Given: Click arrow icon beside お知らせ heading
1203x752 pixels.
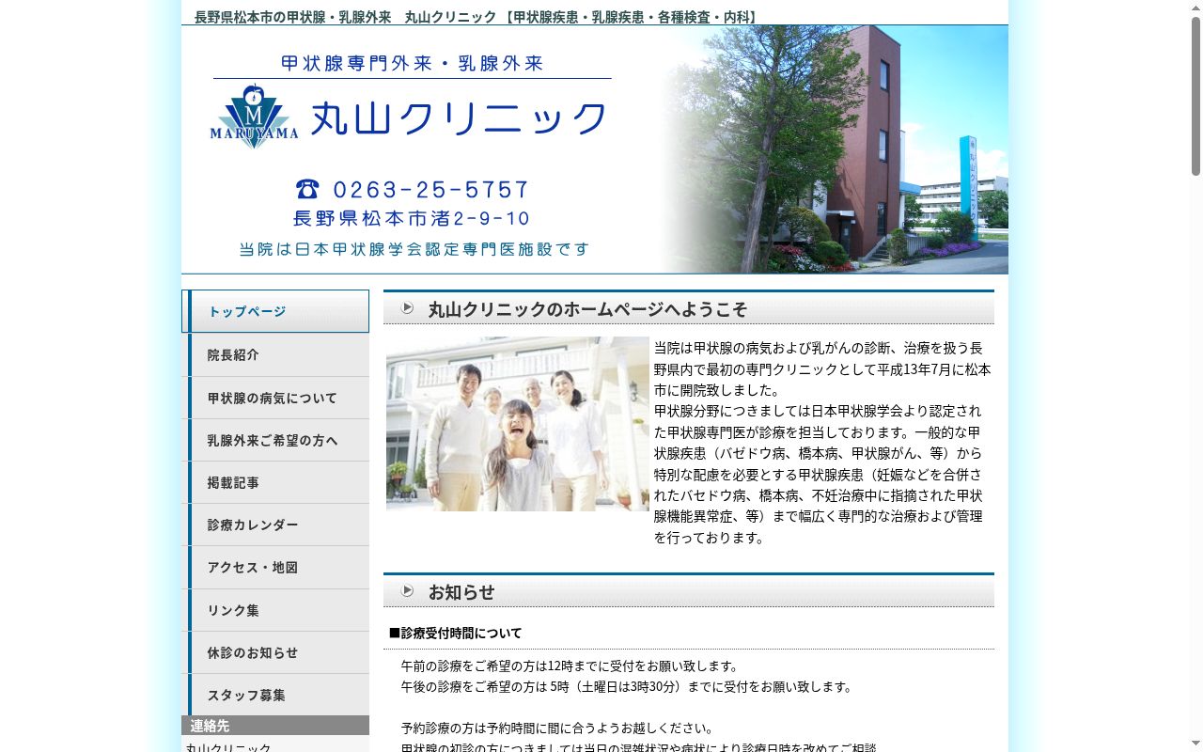Looking at the screenshot, I should (x=407, y=590).
